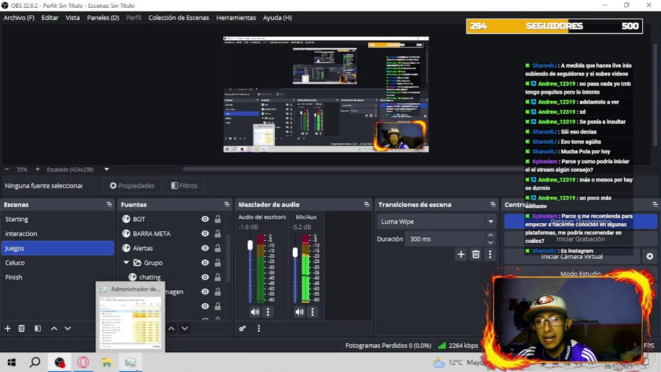Adjust the Audio del escritorio volume slider
This screenshot has height=372, width=661.
click(250, 245)
